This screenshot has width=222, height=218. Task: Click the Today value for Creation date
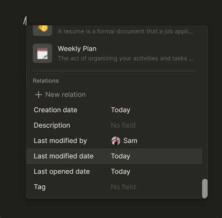pos(120,110)
